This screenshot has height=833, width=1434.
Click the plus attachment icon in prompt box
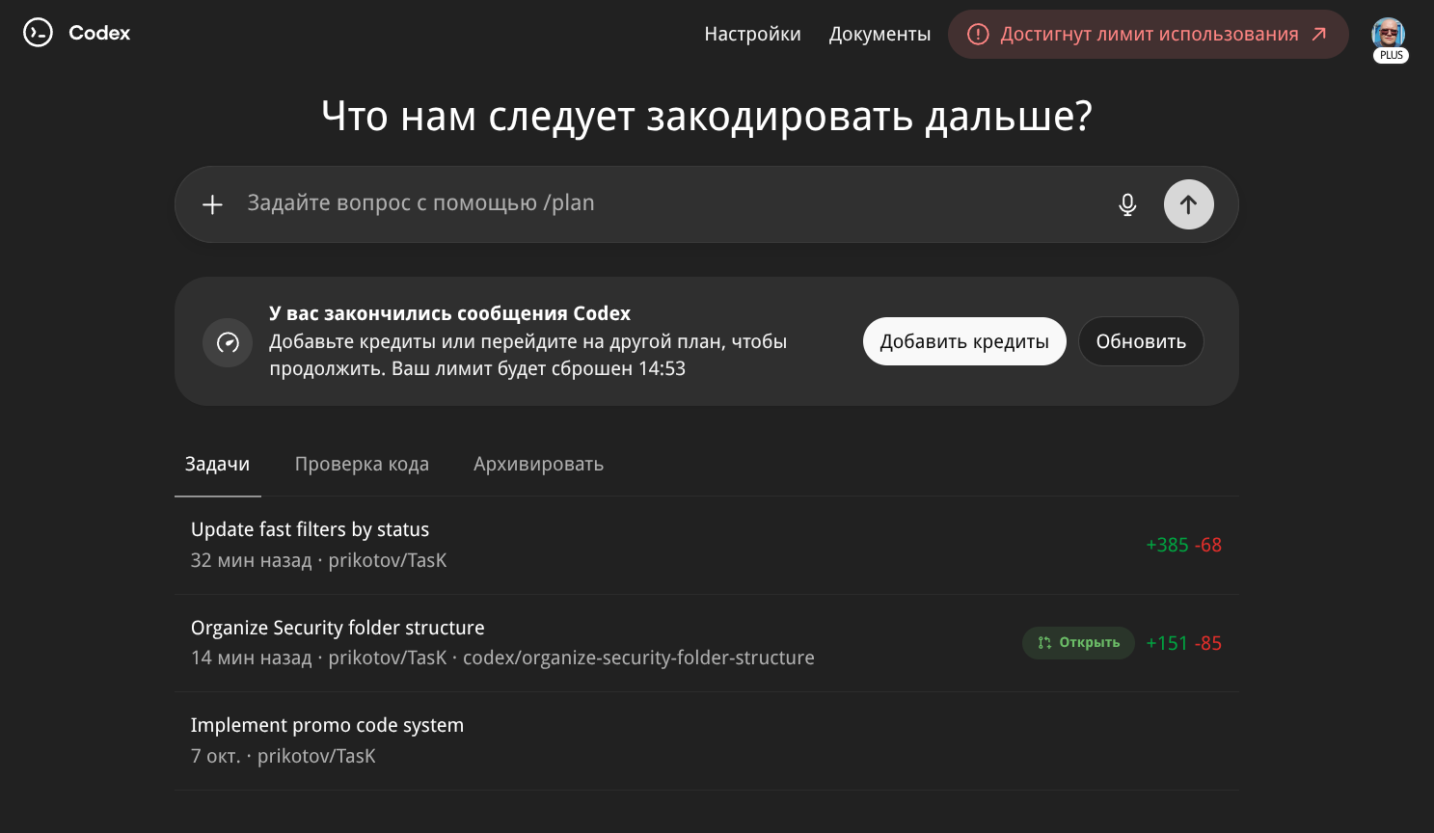pyautogui.click(x=212, y=204)
